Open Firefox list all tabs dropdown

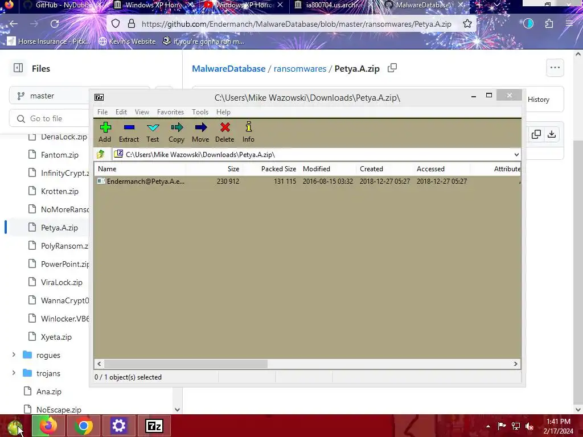pos(496,5)
